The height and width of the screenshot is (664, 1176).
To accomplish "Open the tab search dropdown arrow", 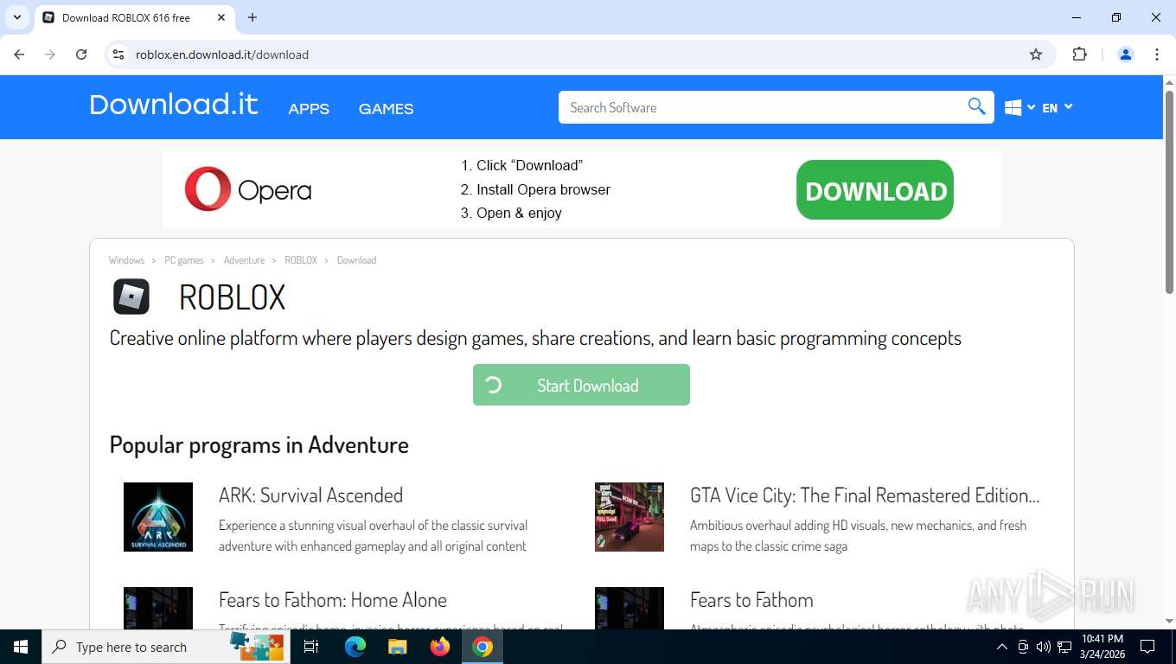I will (17, 17).
